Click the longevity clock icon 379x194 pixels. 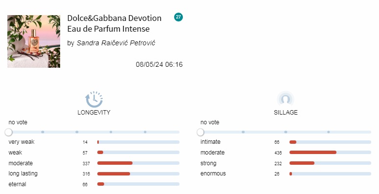coord(94,99)
